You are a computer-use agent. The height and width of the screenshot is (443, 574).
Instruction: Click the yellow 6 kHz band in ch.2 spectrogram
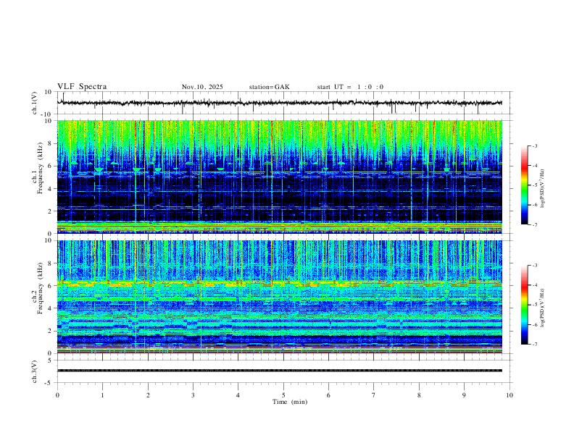[x=279, y=284]
